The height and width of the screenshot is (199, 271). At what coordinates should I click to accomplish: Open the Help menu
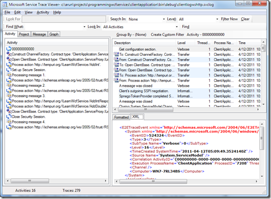57,12
